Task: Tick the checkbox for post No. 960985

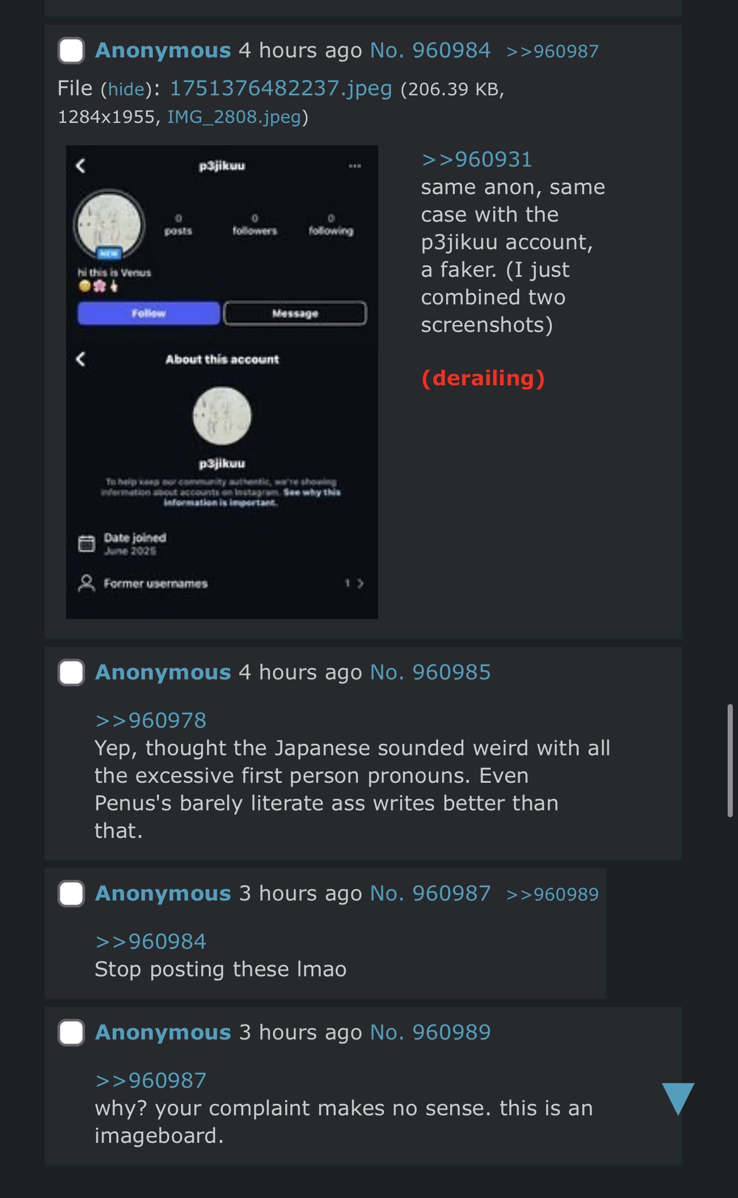Action: 71,673
